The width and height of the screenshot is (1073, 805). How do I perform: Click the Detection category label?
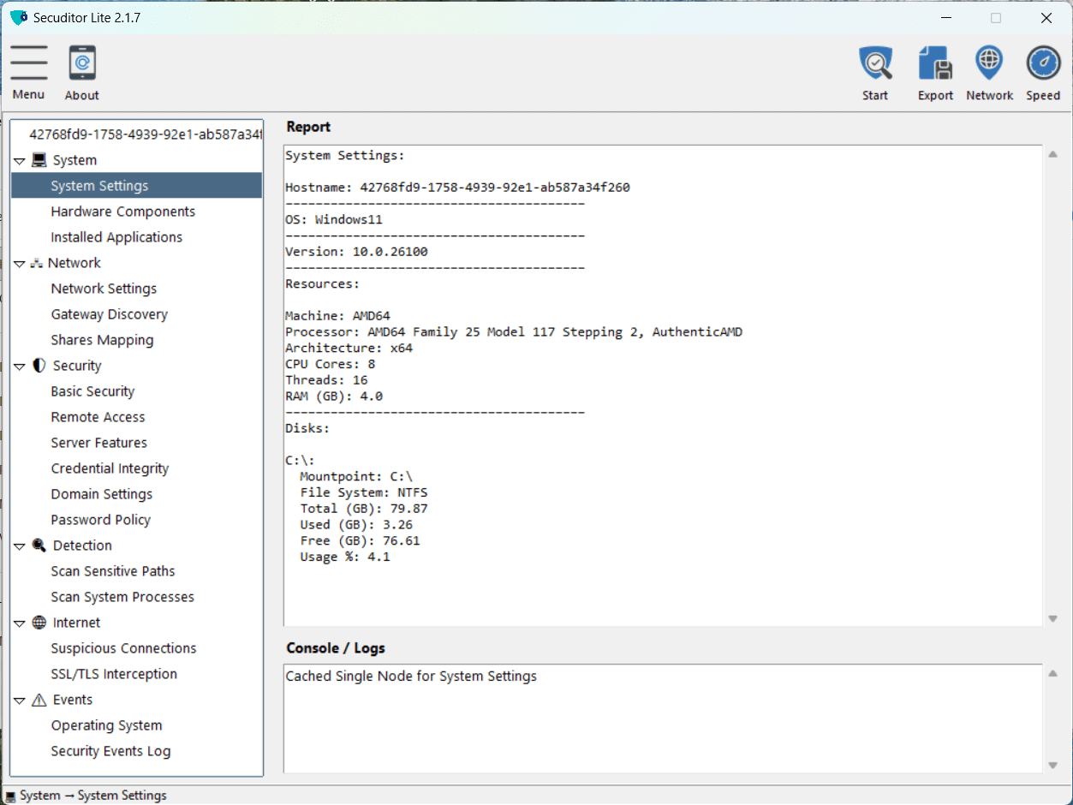[82, 546]
